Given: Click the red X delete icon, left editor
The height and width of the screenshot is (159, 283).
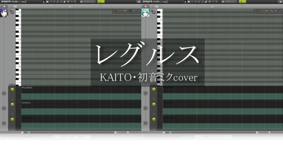Looking at the screenshot, I should click(75, 2).
